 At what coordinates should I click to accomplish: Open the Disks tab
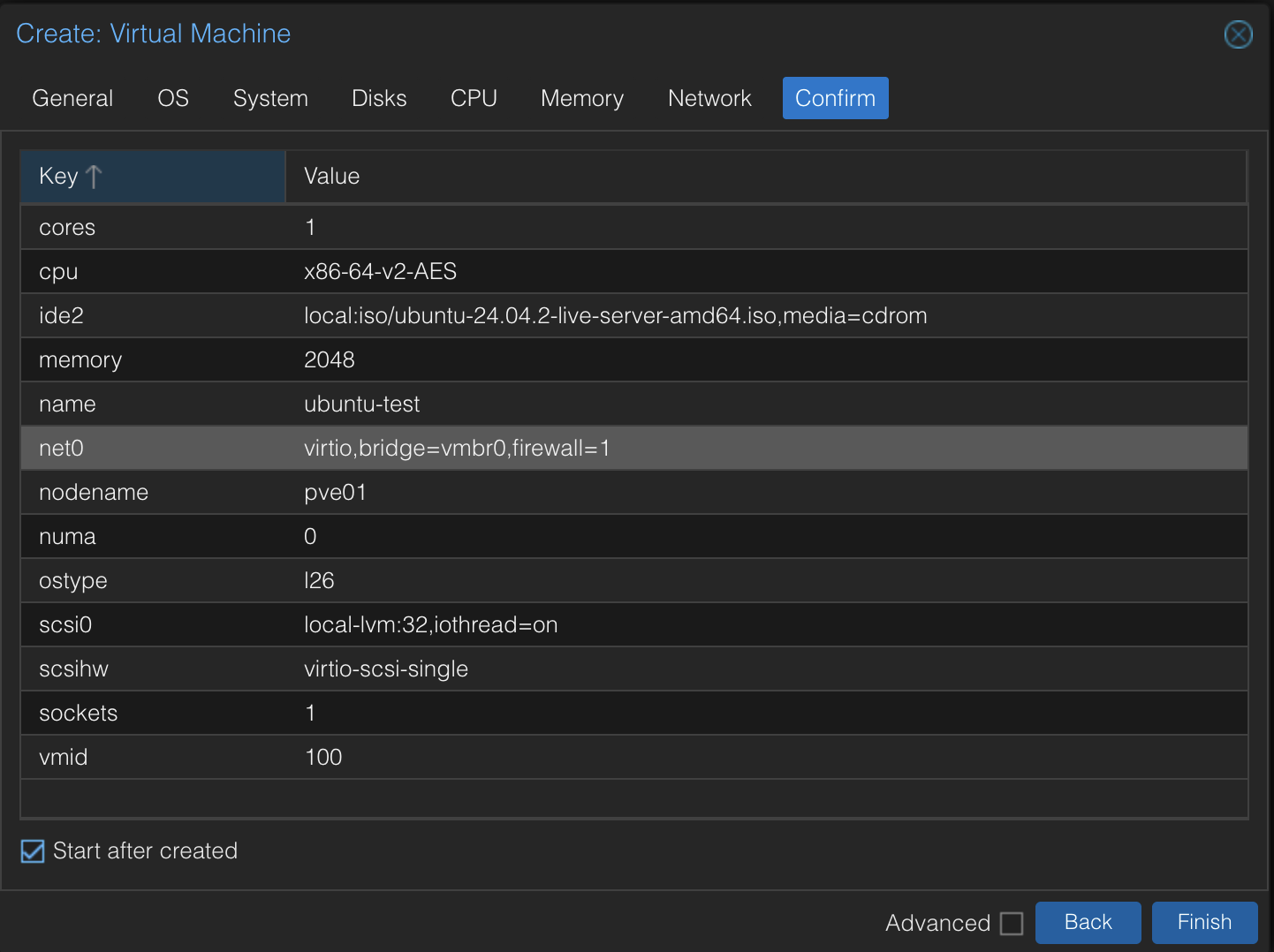pos(379,98)
